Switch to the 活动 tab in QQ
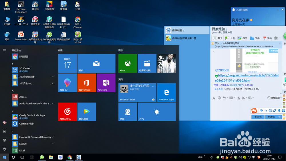 267,38
